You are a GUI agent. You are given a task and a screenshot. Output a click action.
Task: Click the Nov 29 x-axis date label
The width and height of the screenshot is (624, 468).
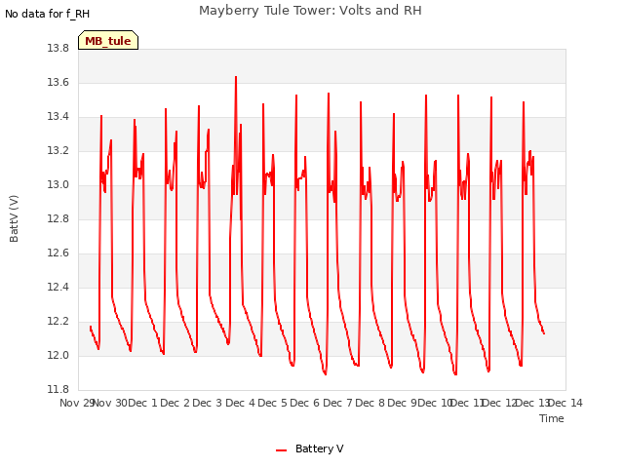[76, 403]
